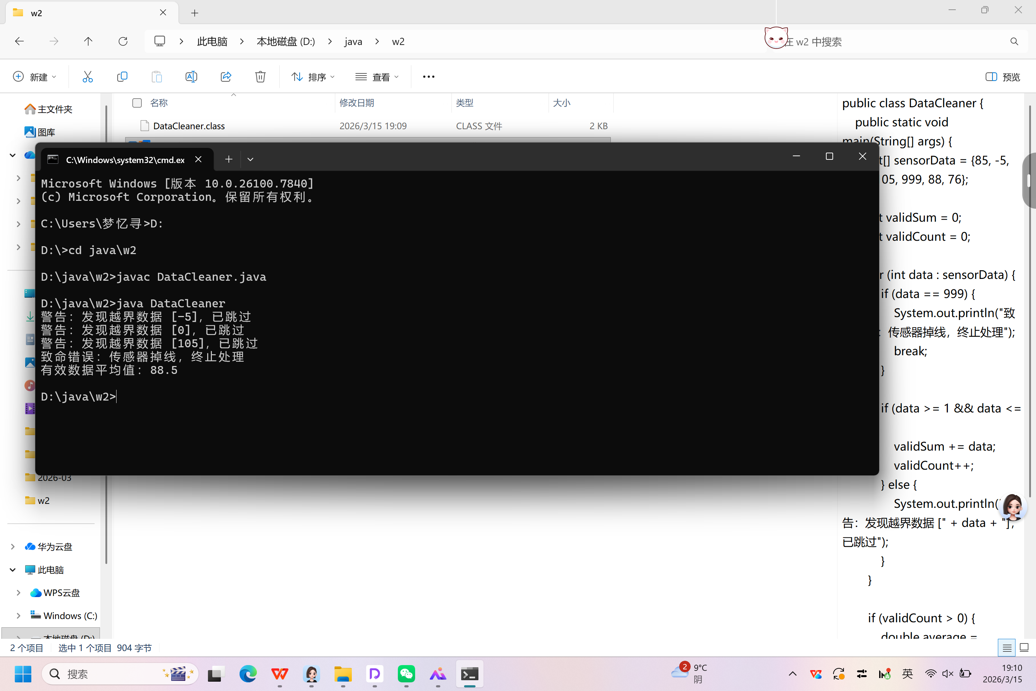
Task: Switch to large icons view in status bar
Action: pyautogui.click(x=1024, y=647)
